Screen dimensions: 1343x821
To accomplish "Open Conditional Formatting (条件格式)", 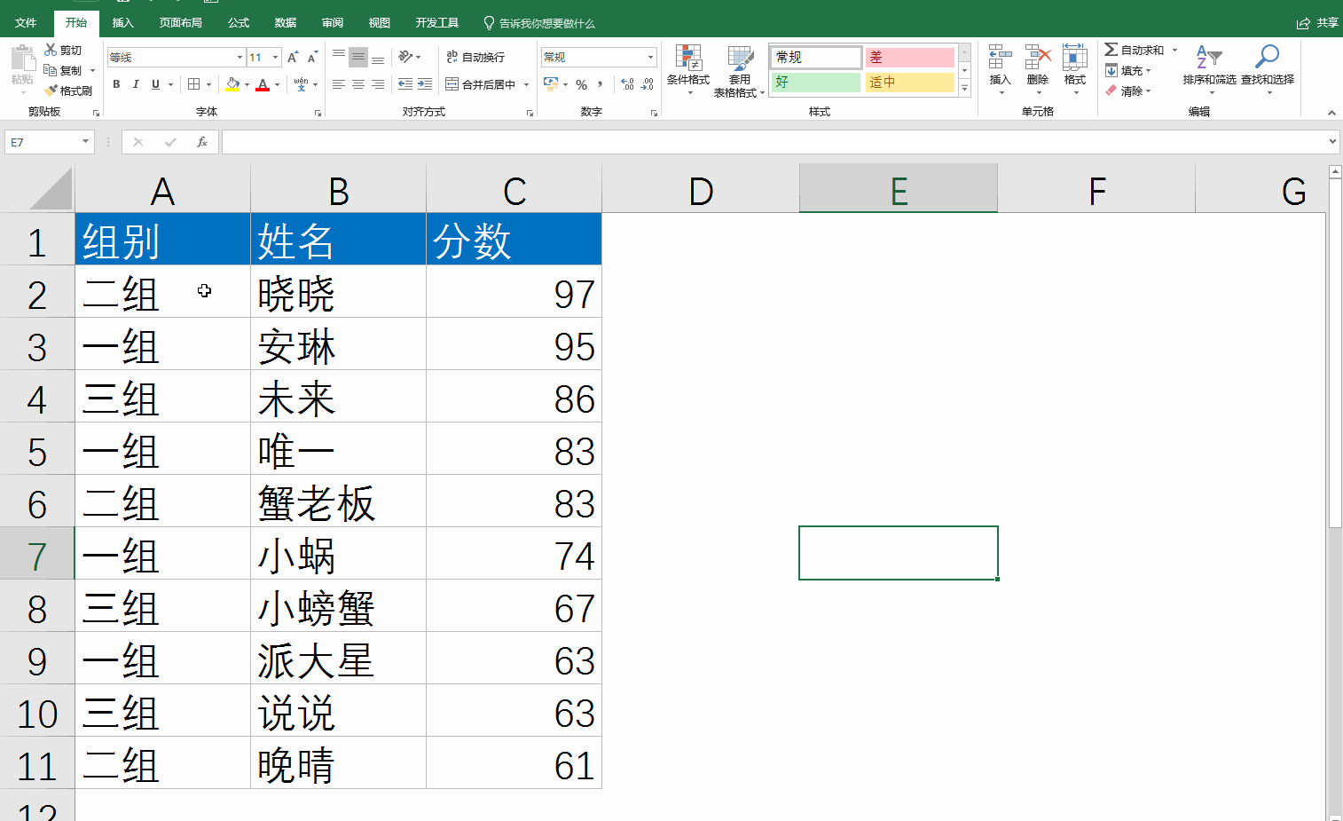I will coord(688,69).
